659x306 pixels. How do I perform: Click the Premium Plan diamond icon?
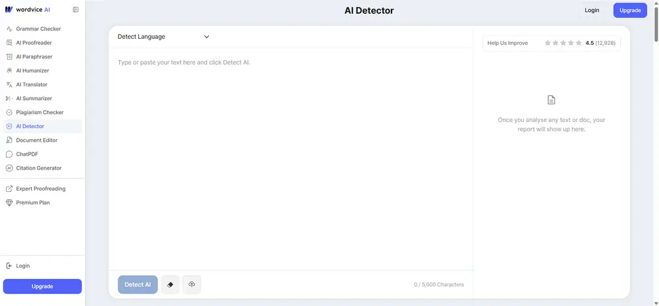9,202
